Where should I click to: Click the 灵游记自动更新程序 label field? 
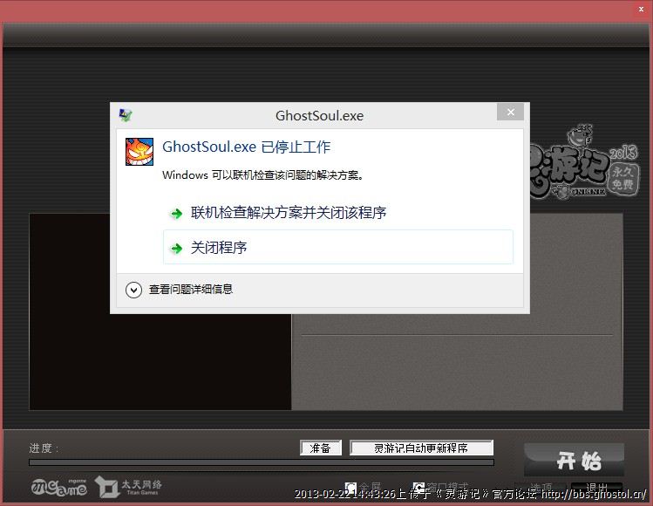tap(421, 448)
